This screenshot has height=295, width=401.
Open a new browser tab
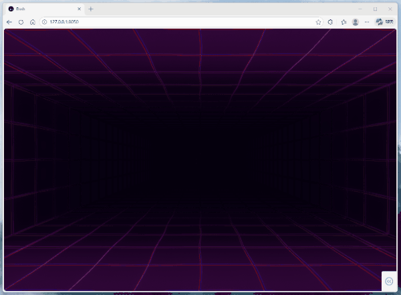(x=91, y=9)
